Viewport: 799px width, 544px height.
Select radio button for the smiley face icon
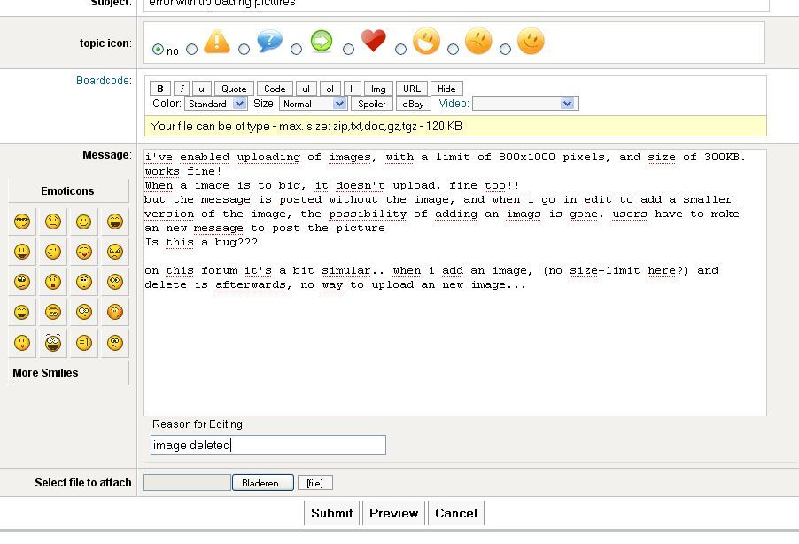pos(505,50)
